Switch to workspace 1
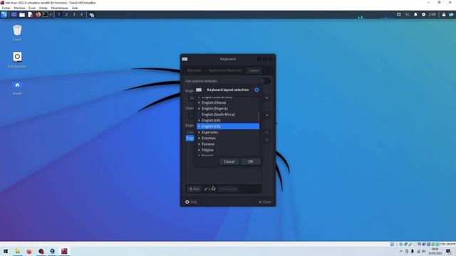The height and width of the screenshot is (256, 456). point(58,14)
